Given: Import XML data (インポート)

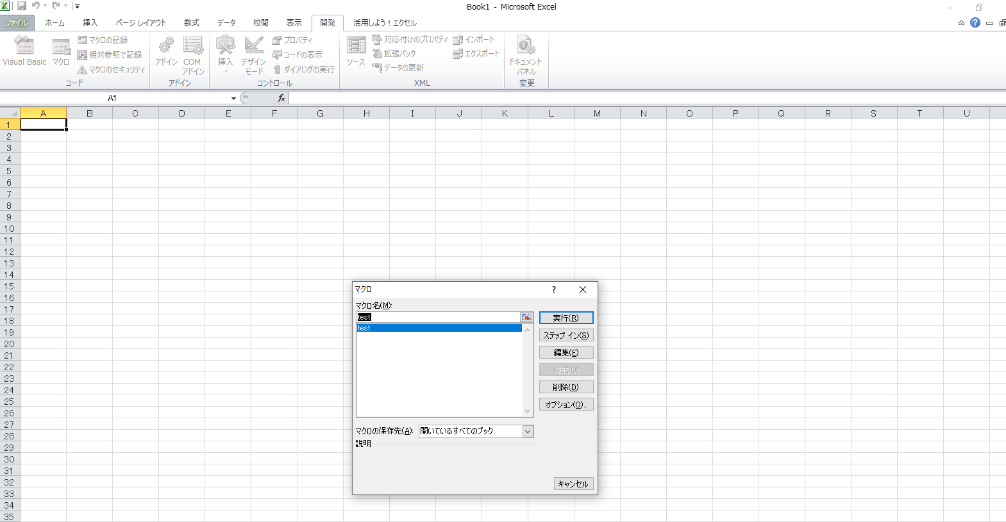Looking at the screenshot, I should (474, 39).
